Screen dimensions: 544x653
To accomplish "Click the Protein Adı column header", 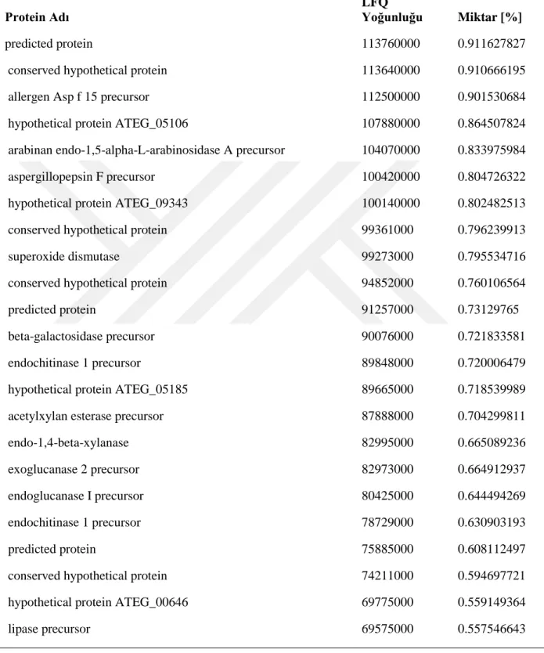I will point(37,17).
